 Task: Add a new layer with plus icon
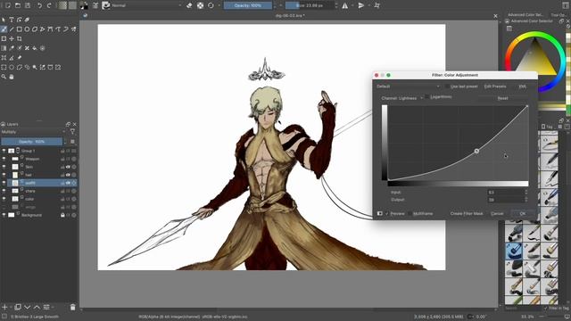click(x=4, y=307)
